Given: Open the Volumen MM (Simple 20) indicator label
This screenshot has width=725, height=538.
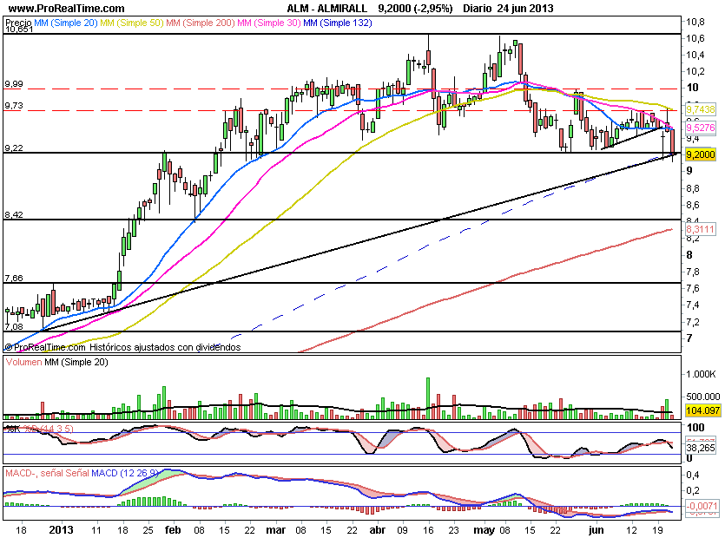Looking at the screenshot, I should coord(50,360).
